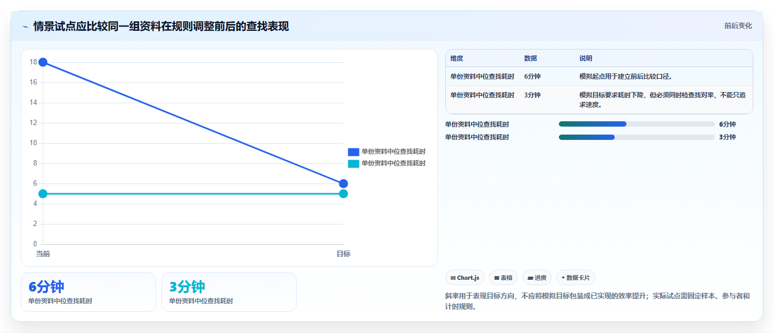
Task: Click the cyan data point above 目标
Action: coord(344,194)
